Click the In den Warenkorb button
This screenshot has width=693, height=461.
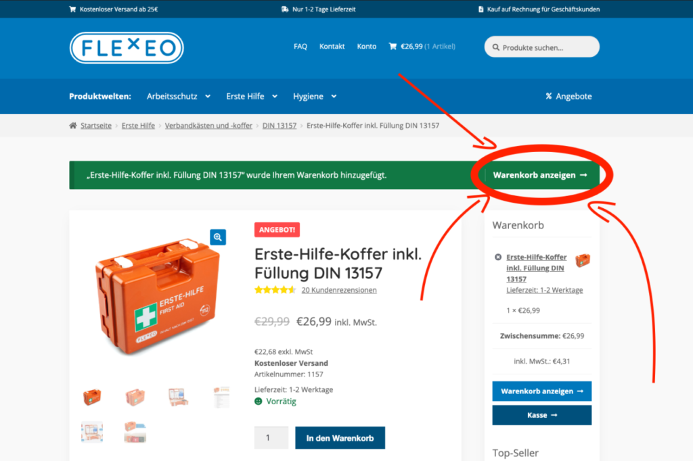click(x=340, y=438)
